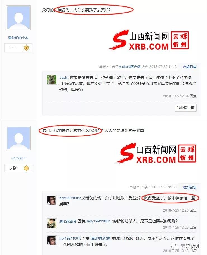Image resolution: width=207 pixels, height=255 pixels.
Task: Collapse replies with 收起回复 on 9楼
Action: click(x=189, y=187)
